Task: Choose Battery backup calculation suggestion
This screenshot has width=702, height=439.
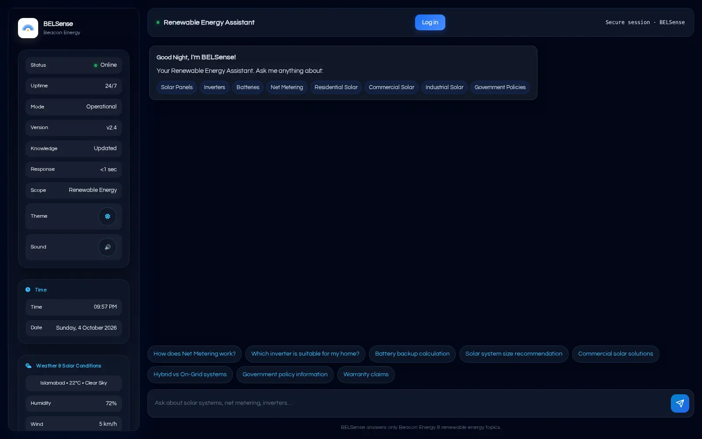Action: tap(412, 354)
